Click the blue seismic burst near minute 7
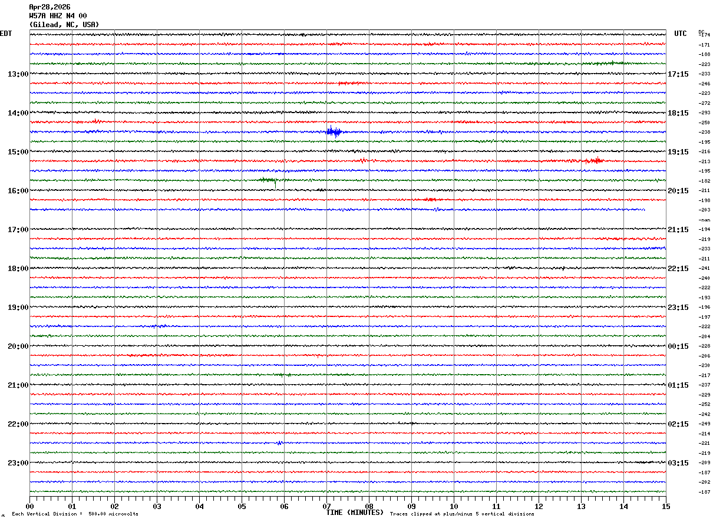 (x=334, y=132)
